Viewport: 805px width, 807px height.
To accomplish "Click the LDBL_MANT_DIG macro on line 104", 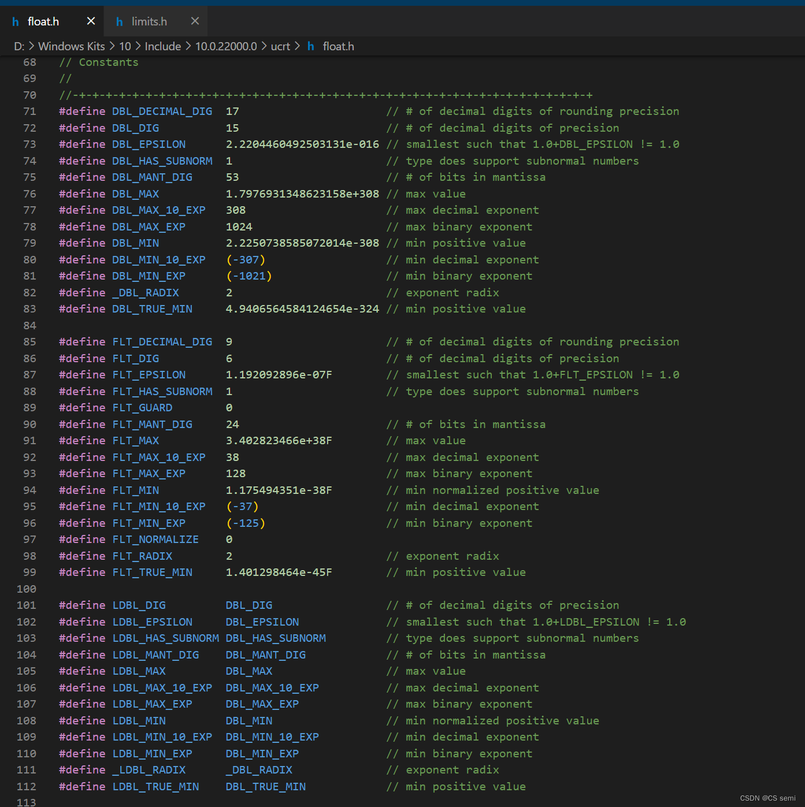I will pos(155,655).
